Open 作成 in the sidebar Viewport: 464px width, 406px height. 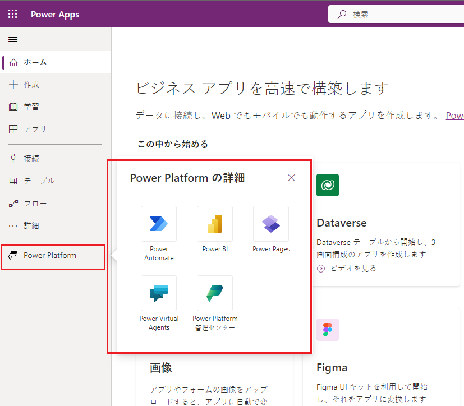tap(56, 85)
